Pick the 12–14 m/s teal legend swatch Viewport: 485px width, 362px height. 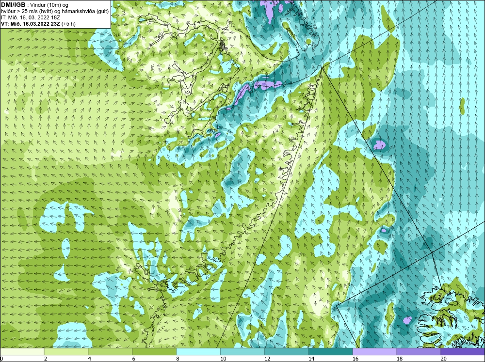point(287,352)
